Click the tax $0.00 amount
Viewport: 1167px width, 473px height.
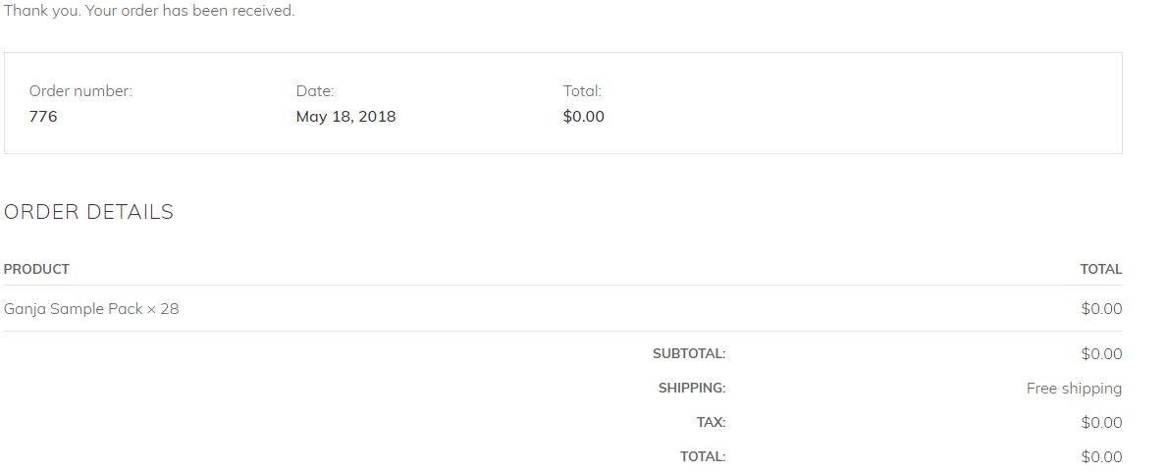[1101, 423]
